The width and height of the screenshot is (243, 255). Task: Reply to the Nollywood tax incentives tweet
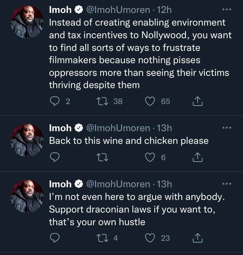[54, 101]
